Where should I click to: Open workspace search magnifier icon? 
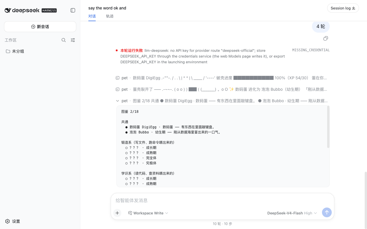[64, 40]
